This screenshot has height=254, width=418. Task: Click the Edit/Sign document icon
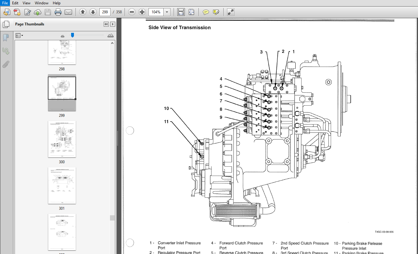27,12
